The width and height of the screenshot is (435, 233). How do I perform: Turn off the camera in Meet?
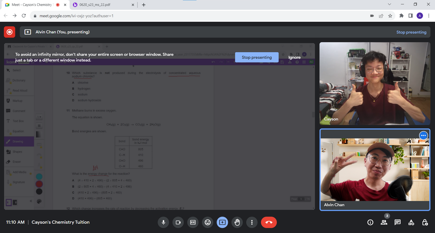tap(178, 222)
